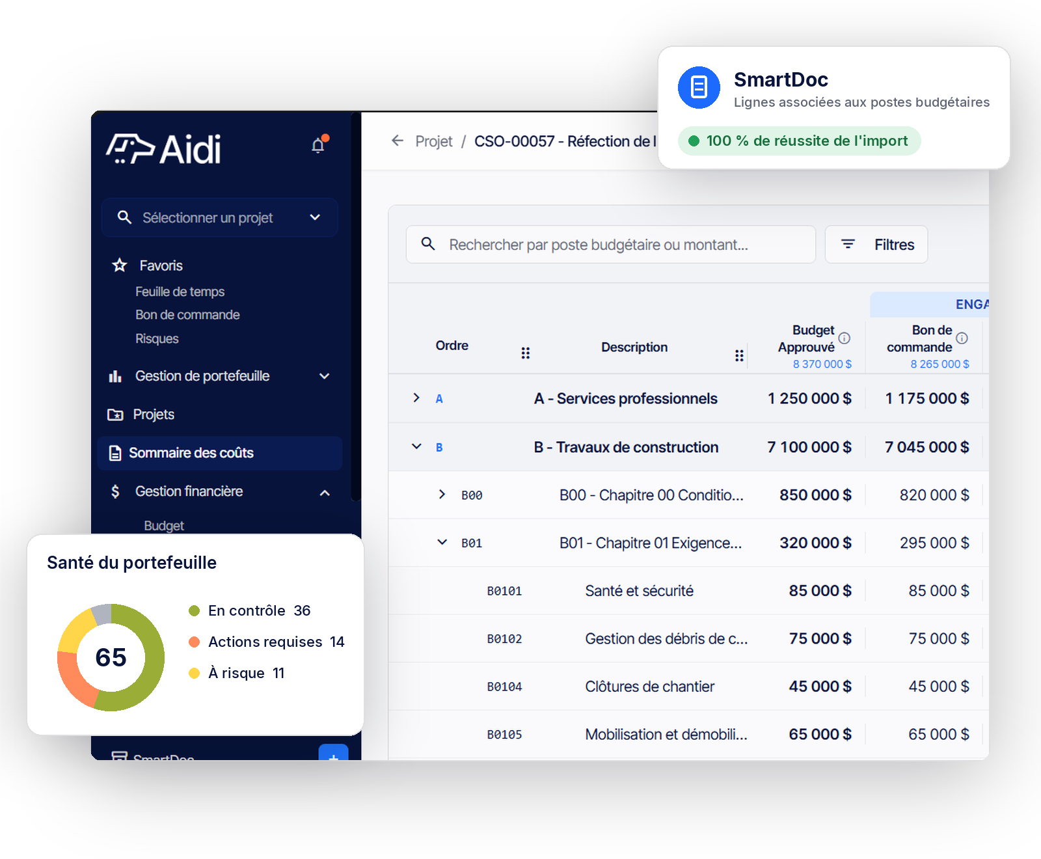Click the Budget Approuvé total 8 370 000 $
Viewport: 1041px width, 859px height.
822,364
